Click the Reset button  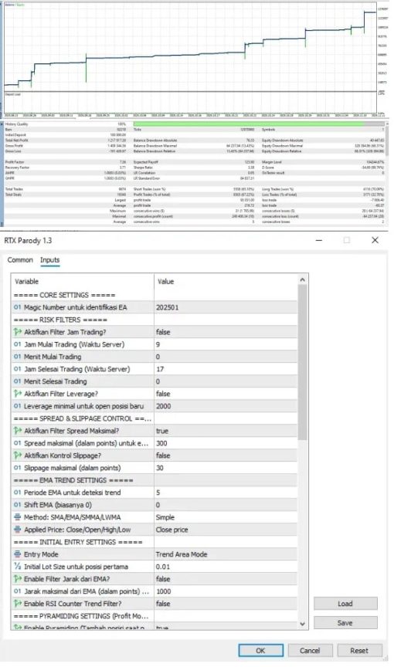pos(359,651)
